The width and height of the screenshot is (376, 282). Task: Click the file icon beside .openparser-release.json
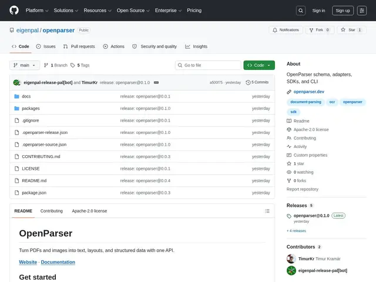click(x=16, y=132)
